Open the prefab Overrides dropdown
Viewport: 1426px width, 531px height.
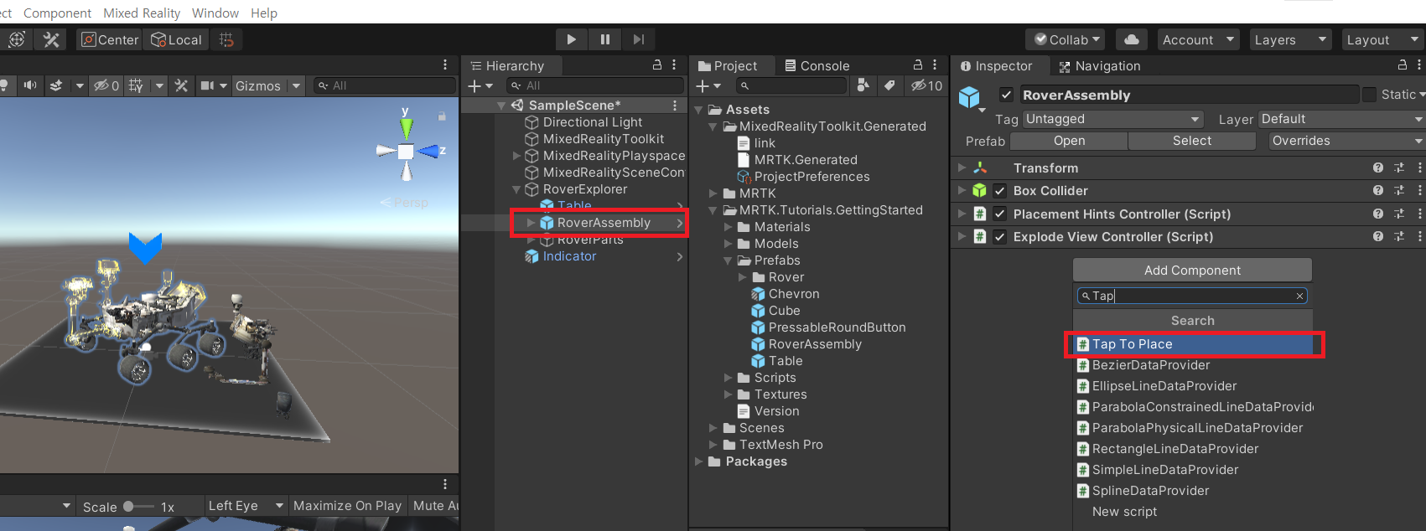1346,141
